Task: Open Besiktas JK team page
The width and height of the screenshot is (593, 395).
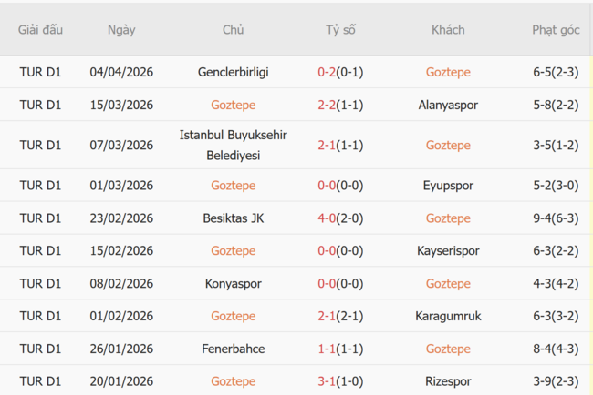Action: 233,218
